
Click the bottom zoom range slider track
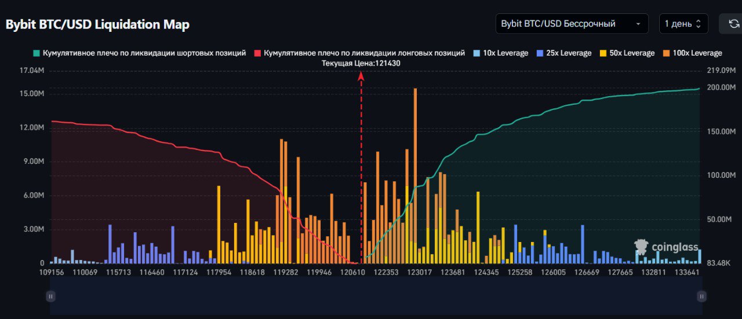376,296
